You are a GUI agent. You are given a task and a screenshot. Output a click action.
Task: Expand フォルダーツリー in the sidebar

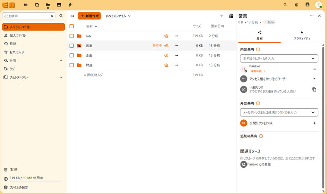click(61, 77)
